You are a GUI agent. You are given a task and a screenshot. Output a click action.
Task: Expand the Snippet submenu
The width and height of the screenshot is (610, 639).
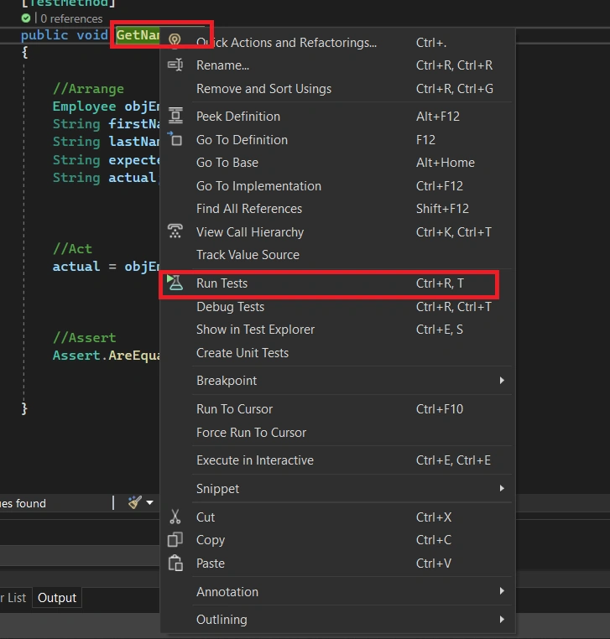502,488
